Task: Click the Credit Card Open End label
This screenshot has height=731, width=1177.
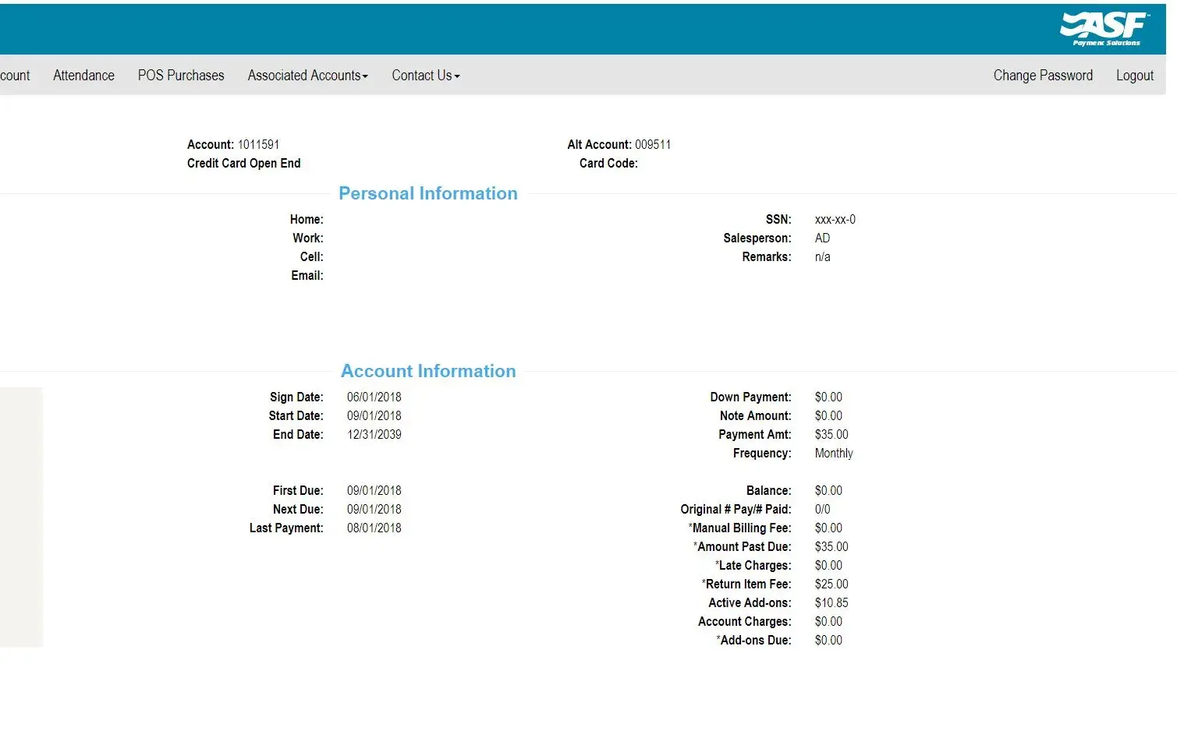Action: (243, 164)
